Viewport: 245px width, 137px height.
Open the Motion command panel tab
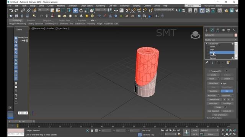click(x=224, y=30)
